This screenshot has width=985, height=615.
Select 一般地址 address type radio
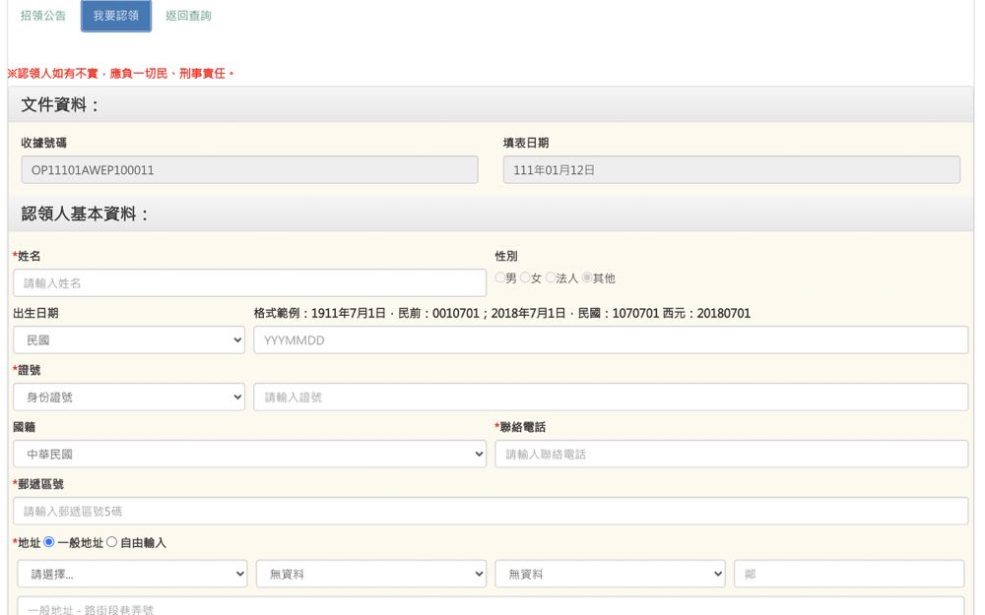[x=49, y=542]
